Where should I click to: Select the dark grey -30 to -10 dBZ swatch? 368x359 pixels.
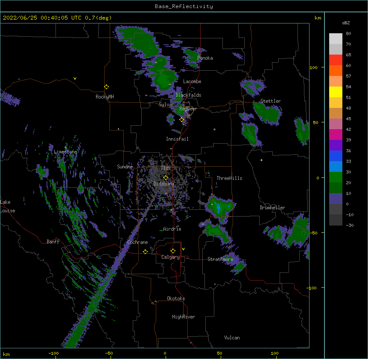336,220
